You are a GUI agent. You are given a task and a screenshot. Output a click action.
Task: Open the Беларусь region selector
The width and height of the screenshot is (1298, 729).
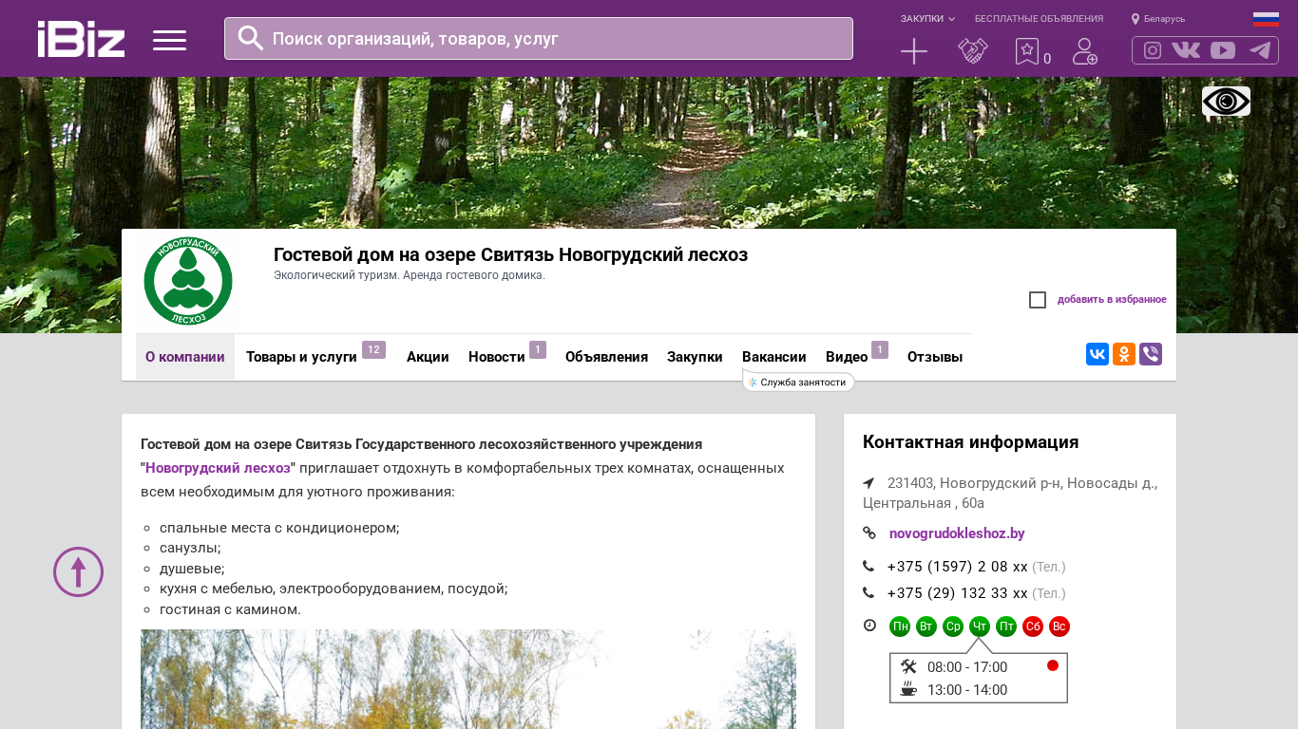click(1158, 19)
